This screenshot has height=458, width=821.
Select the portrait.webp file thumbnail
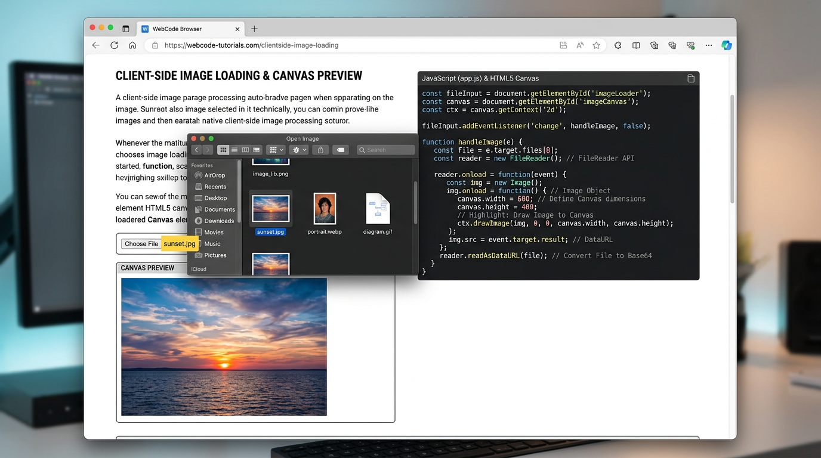(x=325, y=208)
